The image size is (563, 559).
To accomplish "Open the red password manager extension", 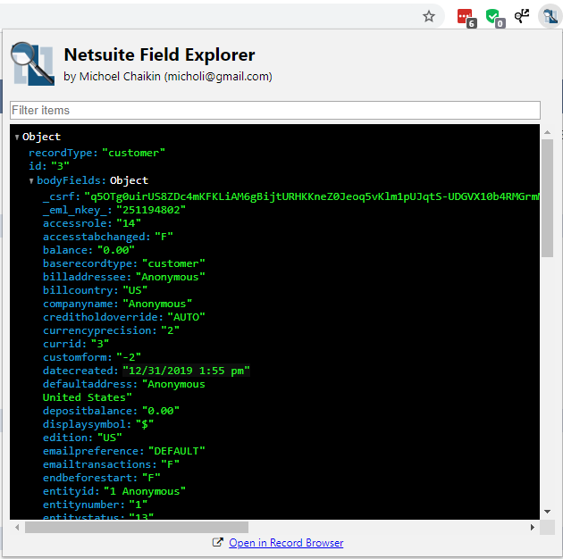I will [x=464, y=16].
